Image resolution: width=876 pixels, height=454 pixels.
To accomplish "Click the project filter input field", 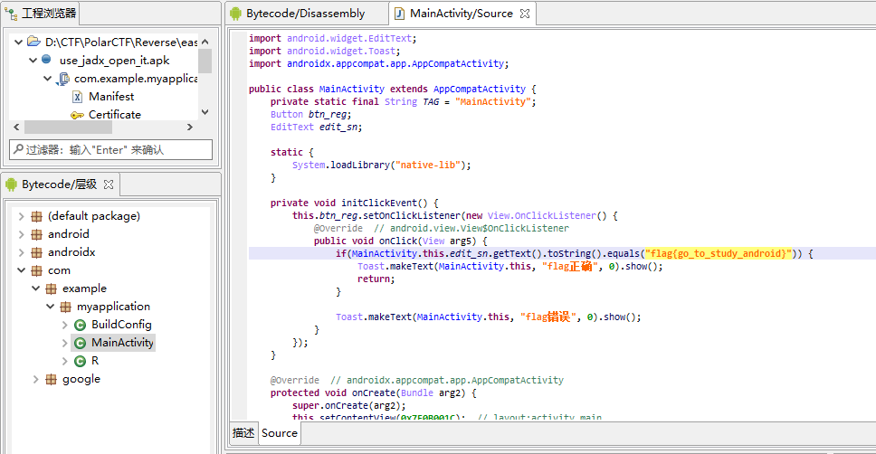I will pos(110,149).
